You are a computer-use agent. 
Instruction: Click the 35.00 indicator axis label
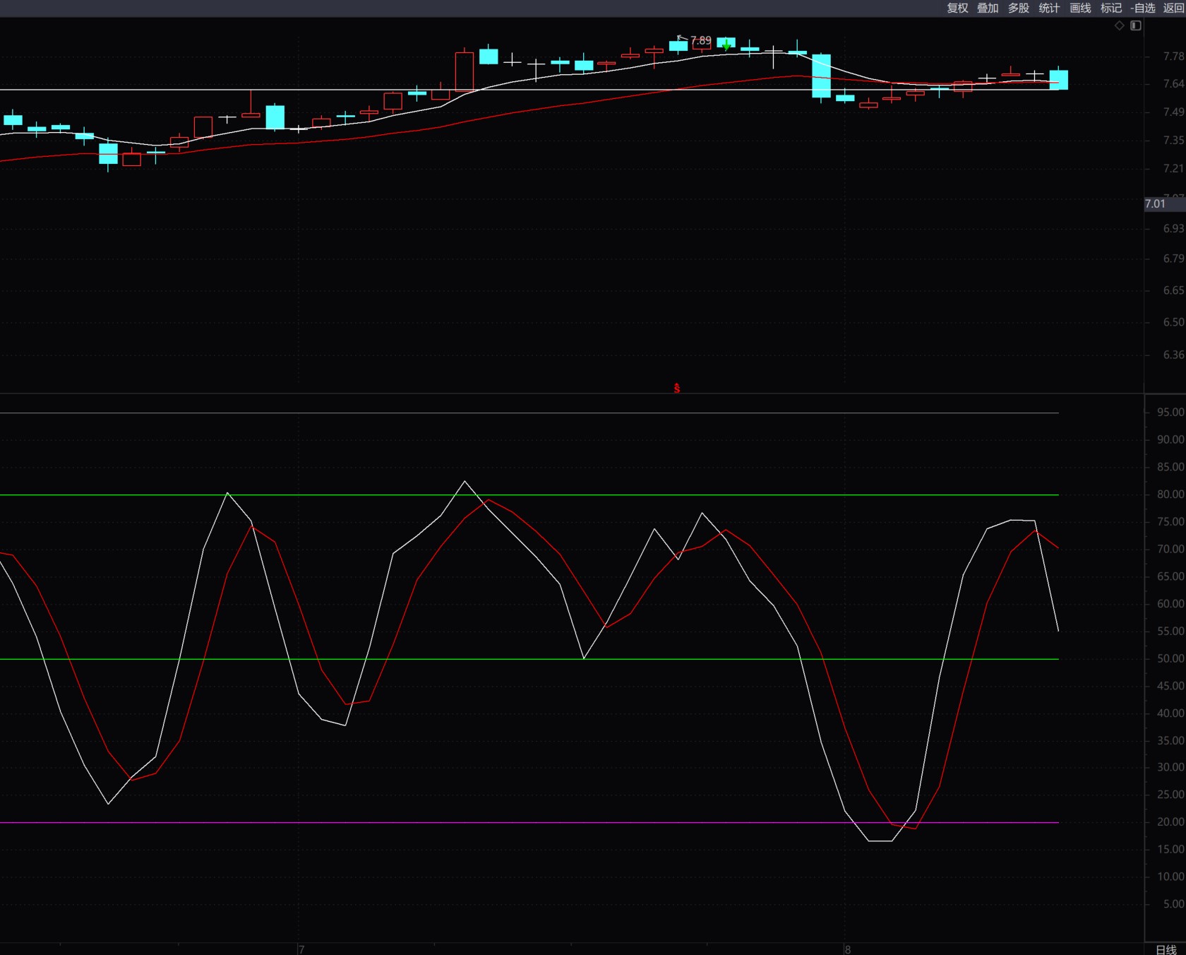point(1170,740)
